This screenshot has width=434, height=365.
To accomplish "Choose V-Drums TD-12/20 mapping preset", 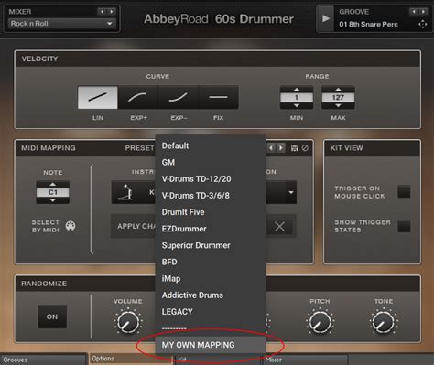I will tap(211, 179).
